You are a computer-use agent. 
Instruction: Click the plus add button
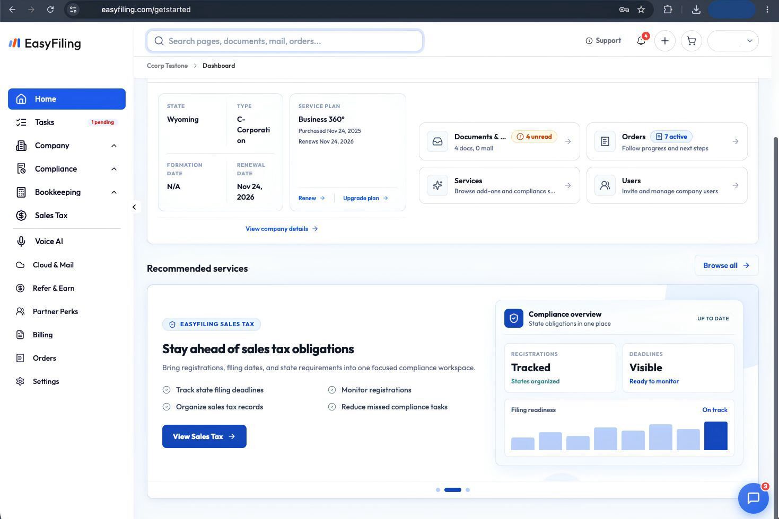(665, 41)
